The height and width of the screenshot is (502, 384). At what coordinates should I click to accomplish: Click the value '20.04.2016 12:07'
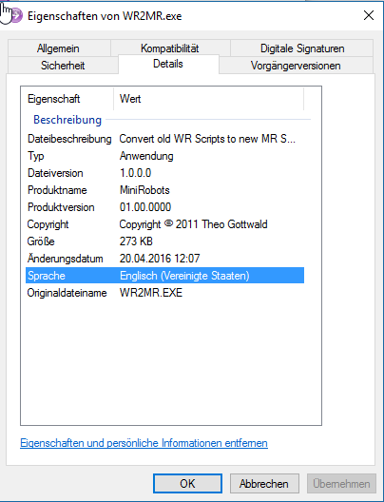click(x=160, y=259)
